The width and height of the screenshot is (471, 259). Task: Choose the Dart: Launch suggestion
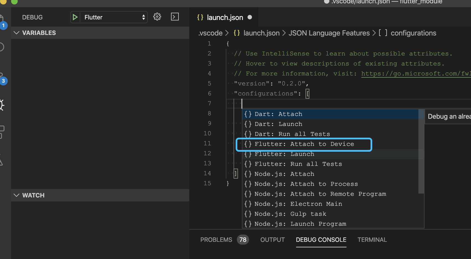tap(330, 124)
